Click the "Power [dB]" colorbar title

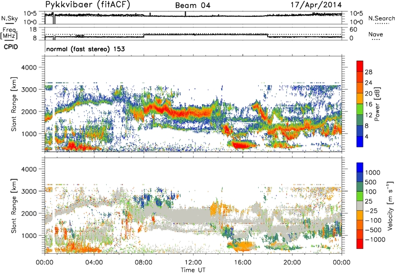[377, 104]
